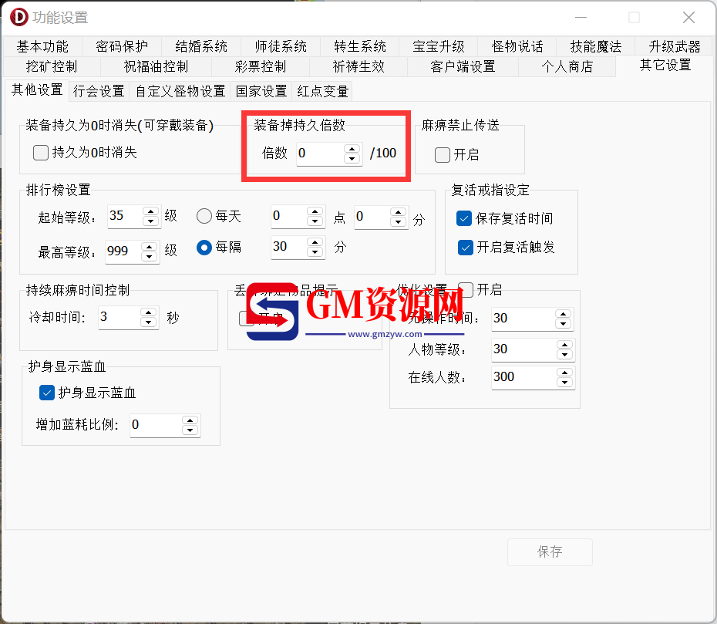
Task: Toggle 护身显示蓝血 checkbox
Action: (x=47, y=393)
